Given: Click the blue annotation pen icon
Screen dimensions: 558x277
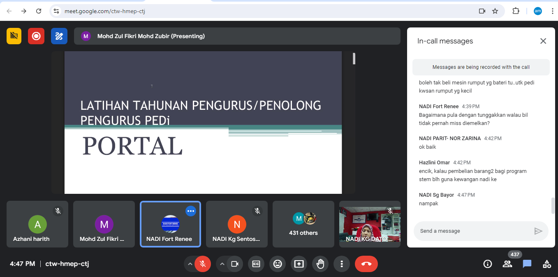Looking at the screenshot, I should 59,36.
